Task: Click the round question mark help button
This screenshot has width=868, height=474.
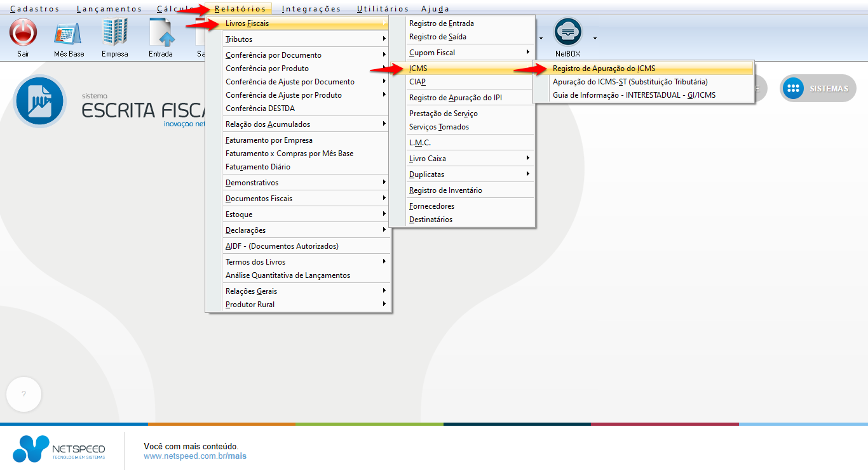Action: tap(24, 394)
